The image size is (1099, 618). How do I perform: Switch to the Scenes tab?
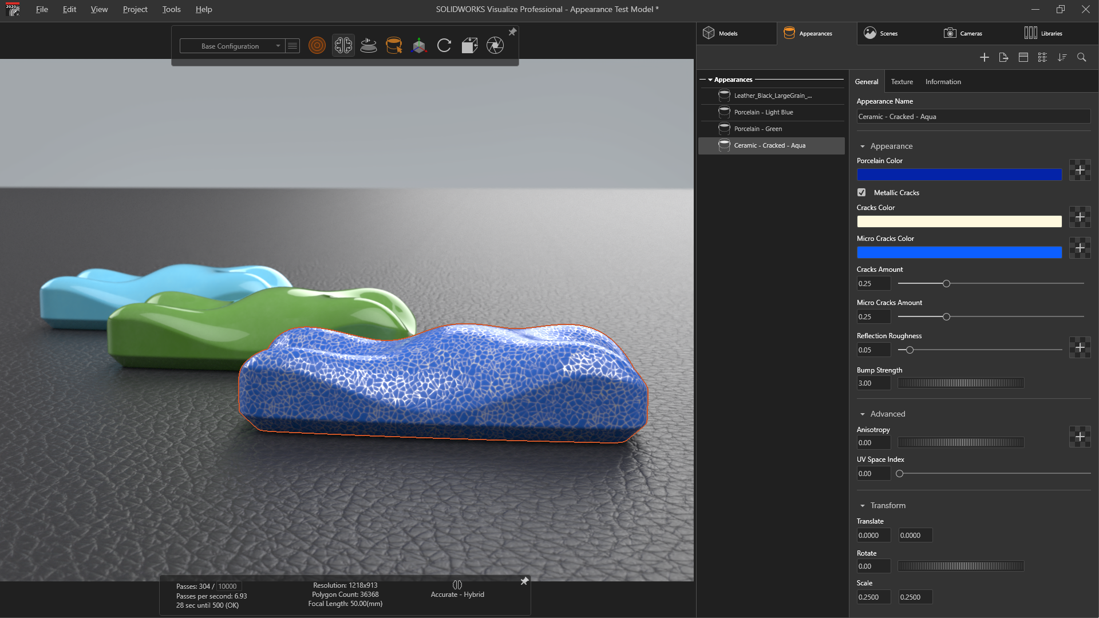tap(897, 33)
